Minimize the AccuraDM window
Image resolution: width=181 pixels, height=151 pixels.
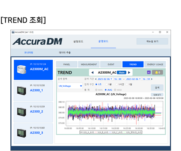click(x=153, y=32)
